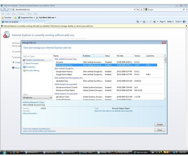Click Search for this add-on via default provider

[113, 111]
